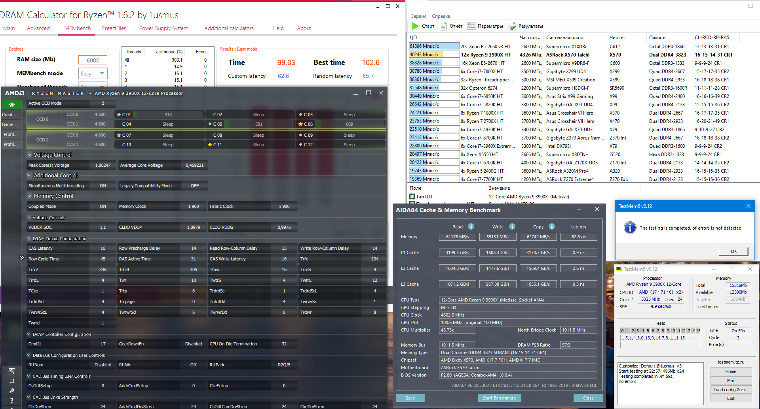Toggle the Тип ЦП checkbox
760x409 pixels.
pyautogui.click(x=412, y=196)
